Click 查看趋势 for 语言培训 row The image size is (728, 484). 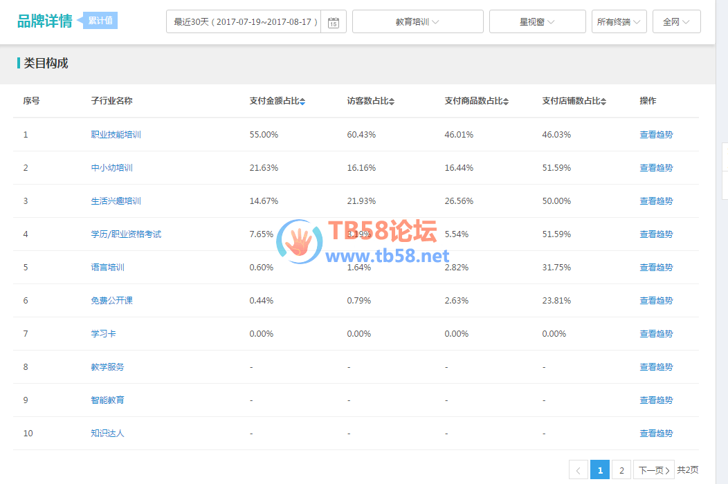[x=655, y=268]
